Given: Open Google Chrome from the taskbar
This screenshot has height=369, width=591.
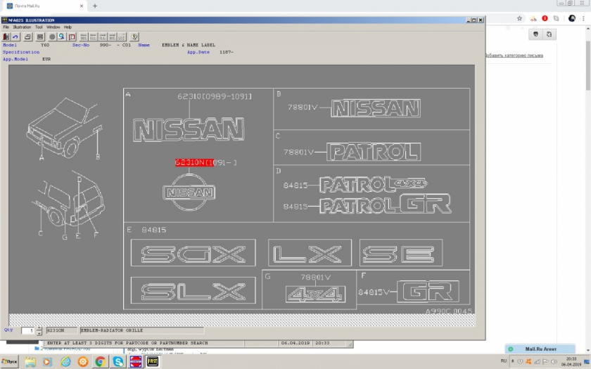Looking at the screenshot, I should point(100,362).
